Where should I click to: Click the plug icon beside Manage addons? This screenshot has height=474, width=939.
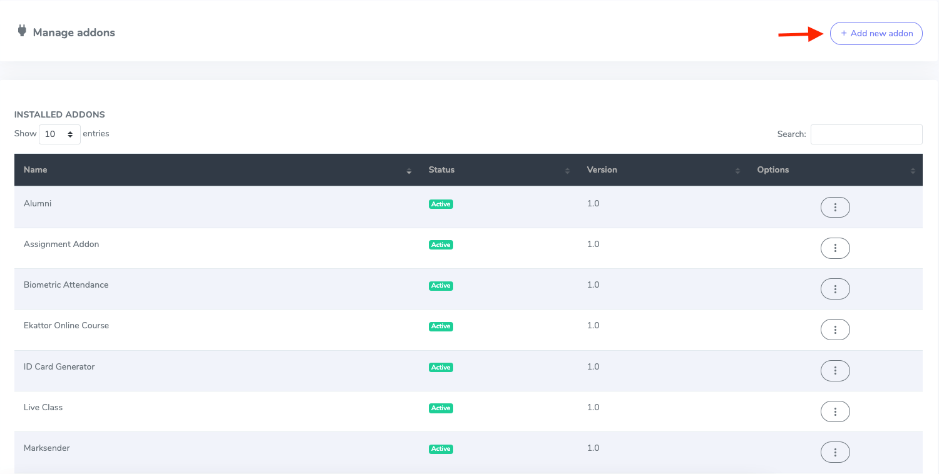coord(22,31)
